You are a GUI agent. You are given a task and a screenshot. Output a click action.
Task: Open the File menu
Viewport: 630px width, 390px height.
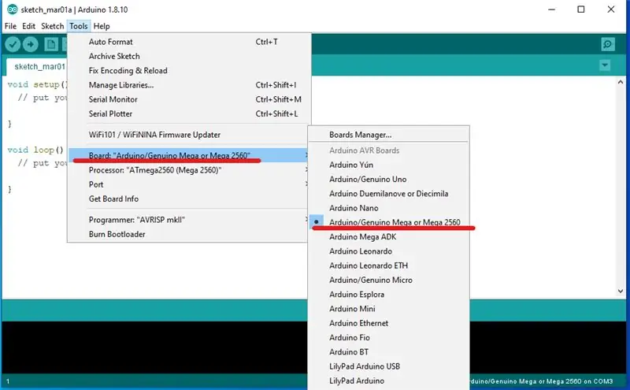[10, 26]
